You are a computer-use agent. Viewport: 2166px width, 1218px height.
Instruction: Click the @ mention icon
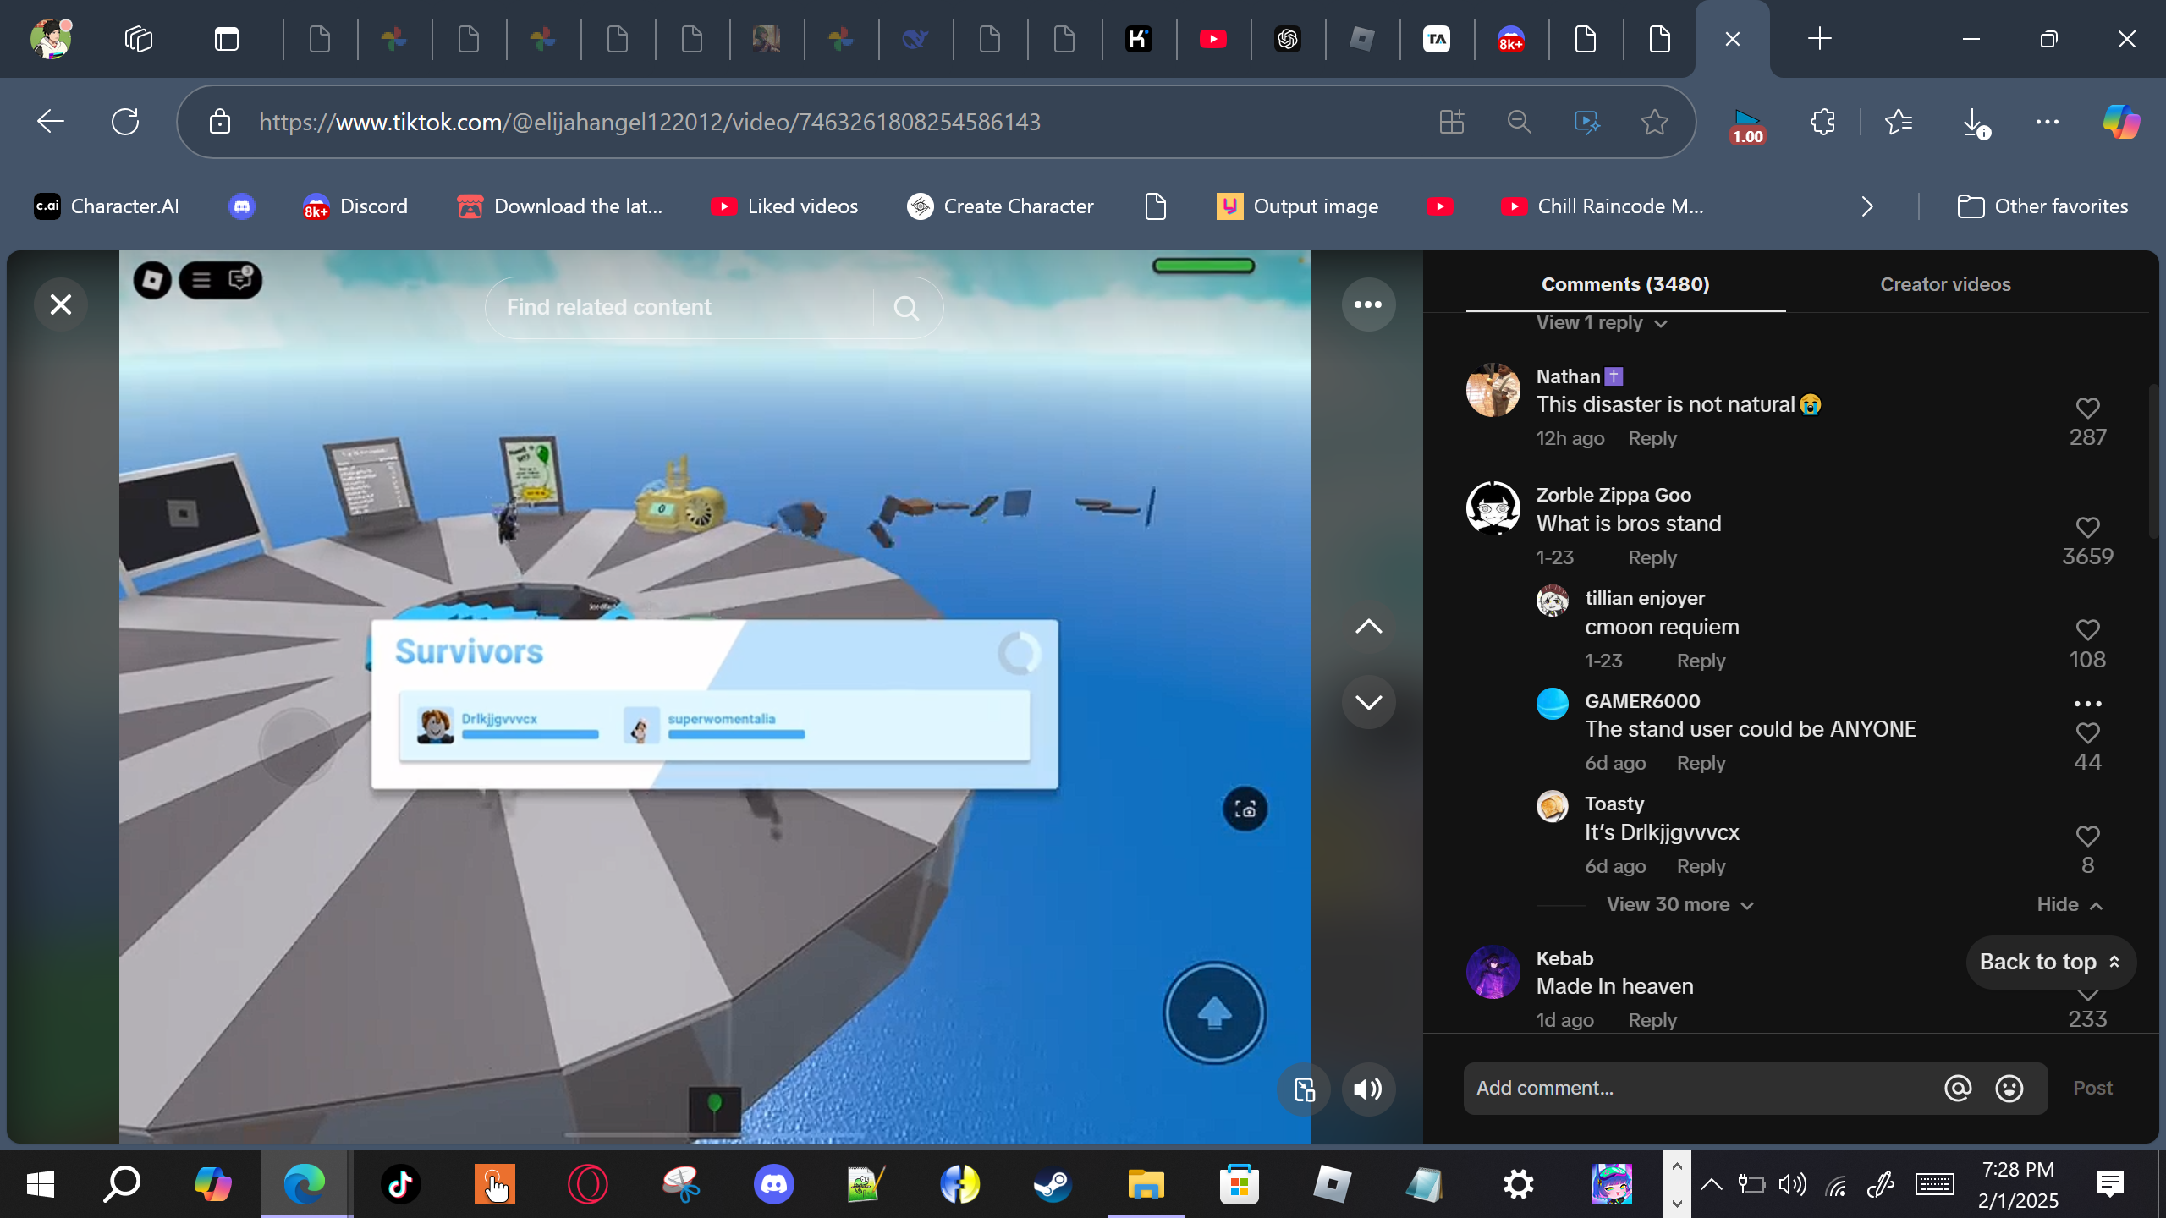point(1958,1089)
